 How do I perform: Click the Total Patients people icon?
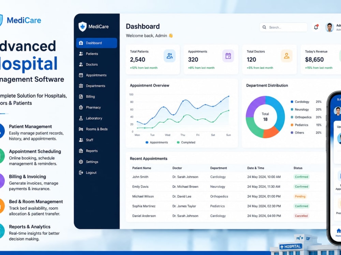[169, 56]
